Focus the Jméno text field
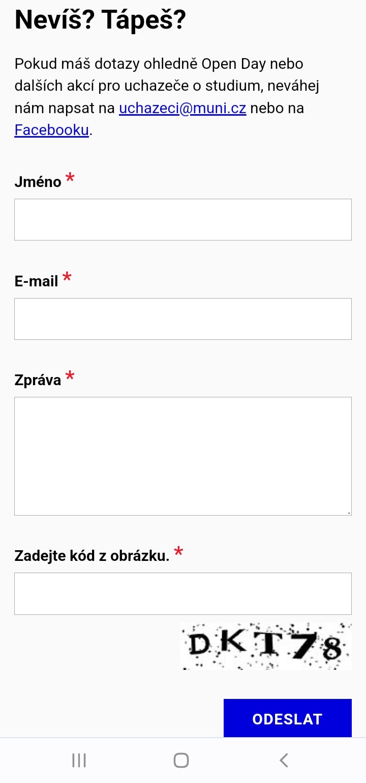 [183, 220]
